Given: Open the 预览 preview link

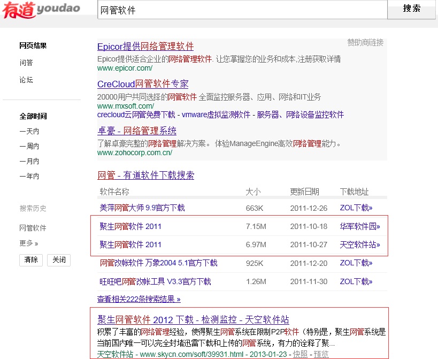Looking at the screenshot, I should click(321, 354).
